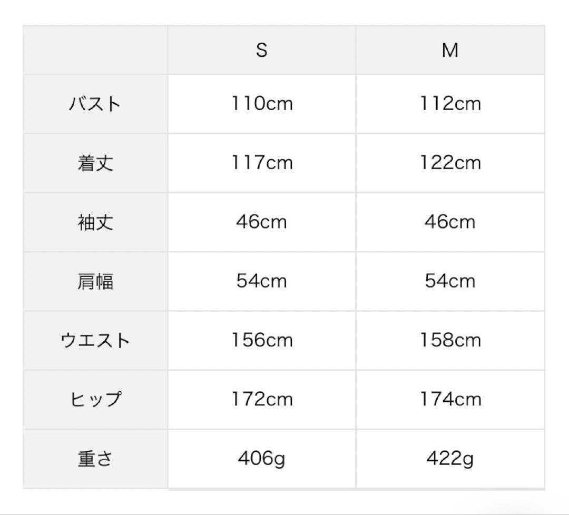569x515 pixels.
Task: Click the 肩幅 row label
Action: [x=95, y=281]
